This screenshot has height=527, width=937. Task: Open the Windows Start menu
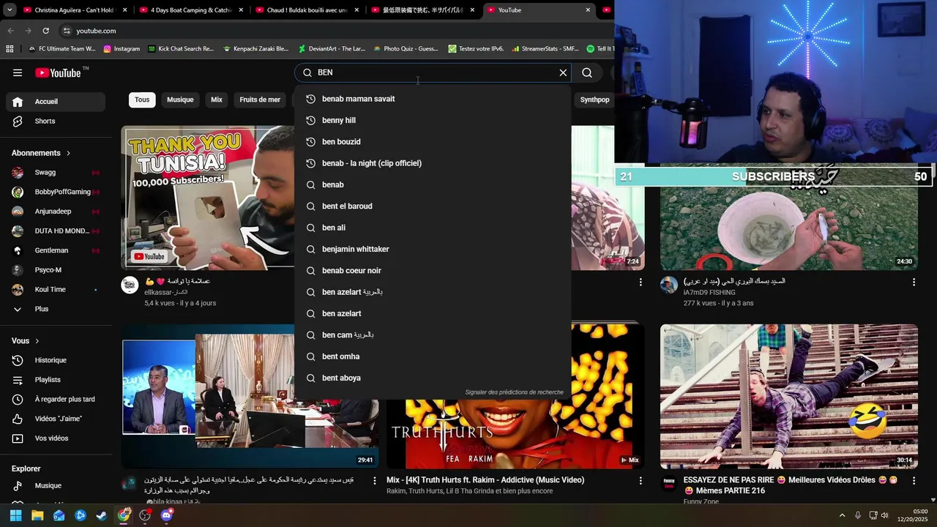[x=15, y=515]
